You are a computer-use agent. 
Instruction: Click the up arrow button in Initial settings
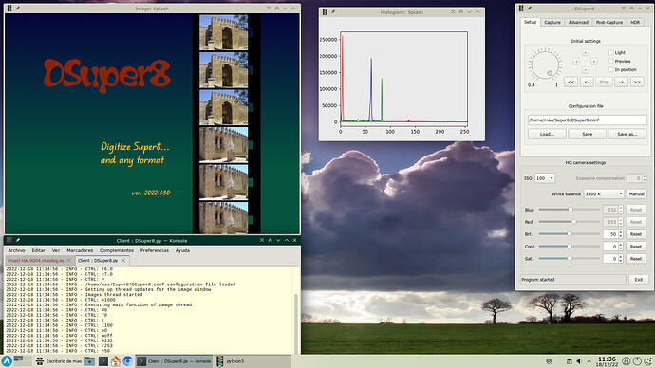586,52
